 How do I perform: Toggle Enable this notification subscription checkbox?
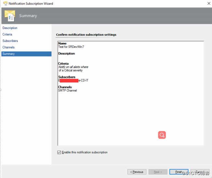point(59,152)
